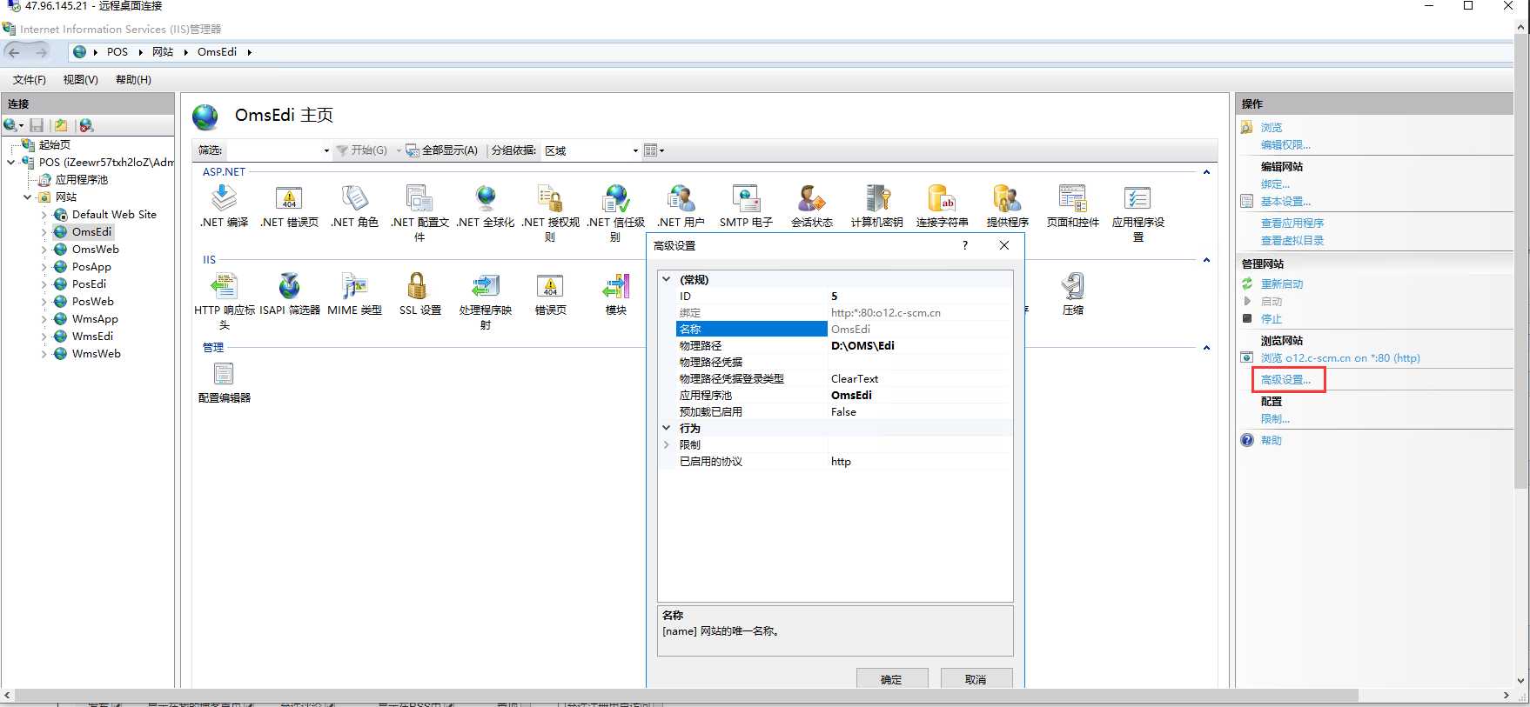1530x707 pixels.
Task: Click the vertical scrollbar on the right
Action: [1521, 261]
